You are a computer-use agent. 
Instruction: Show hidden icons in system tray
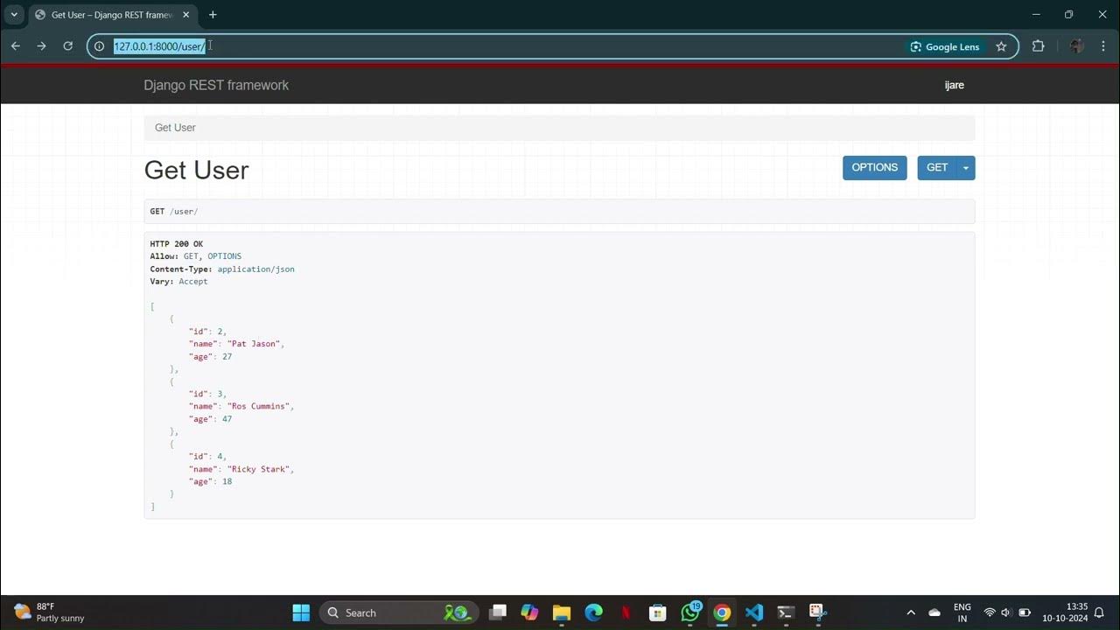click(910, 612)
